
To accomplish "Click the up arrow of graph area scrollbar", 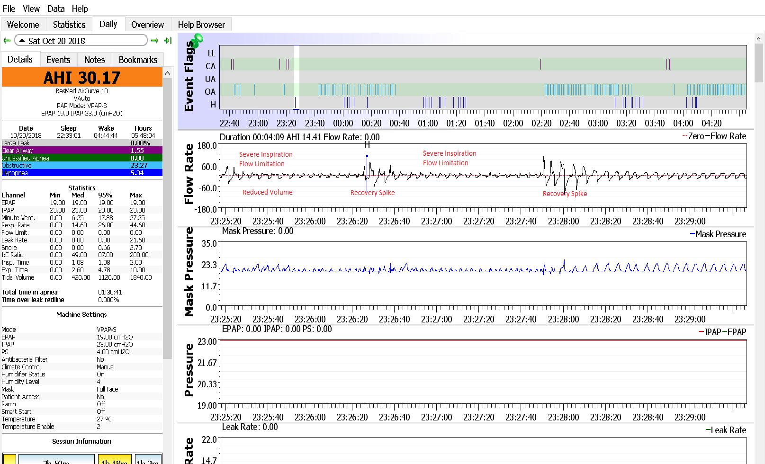I will pos(758,38).
